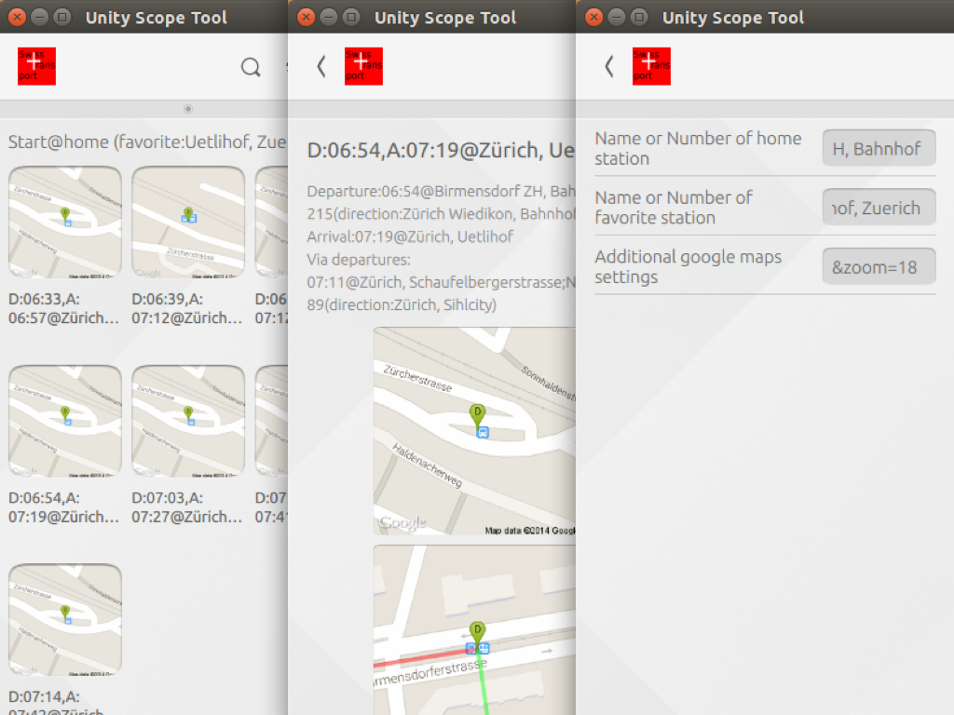Screen dimensions: 954x715
Task: Click the Birmensdorferstrasse map in the preview
Action: (474, 630)
